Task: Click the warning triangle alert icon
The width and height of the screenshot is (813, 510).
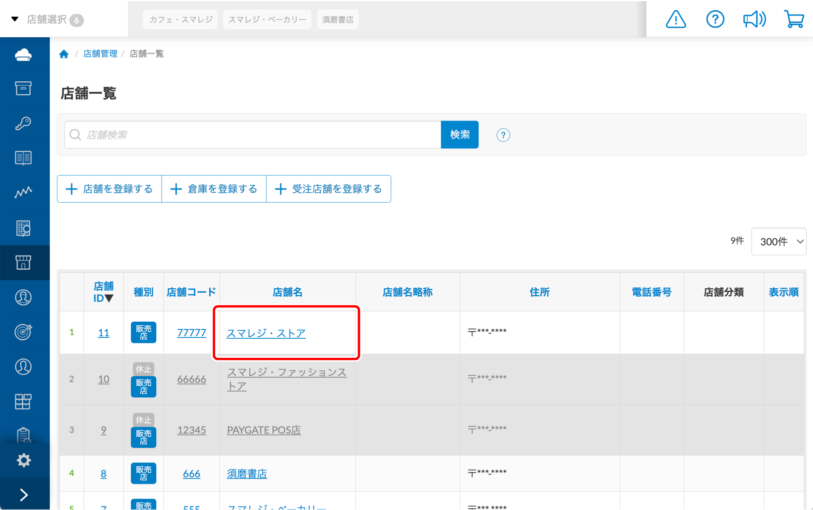Action: tap(676, 19)
